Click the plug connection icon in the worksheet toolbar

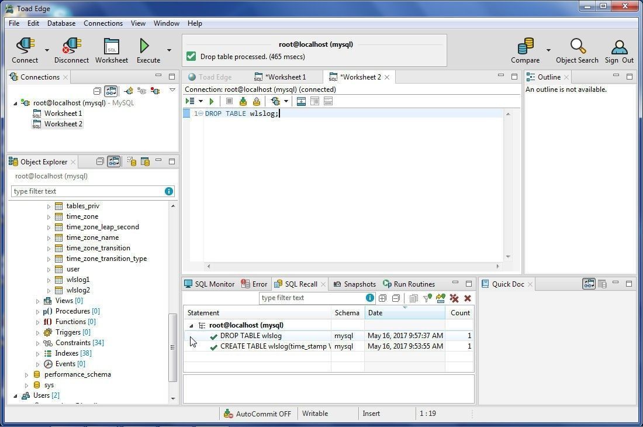point(275,101)
